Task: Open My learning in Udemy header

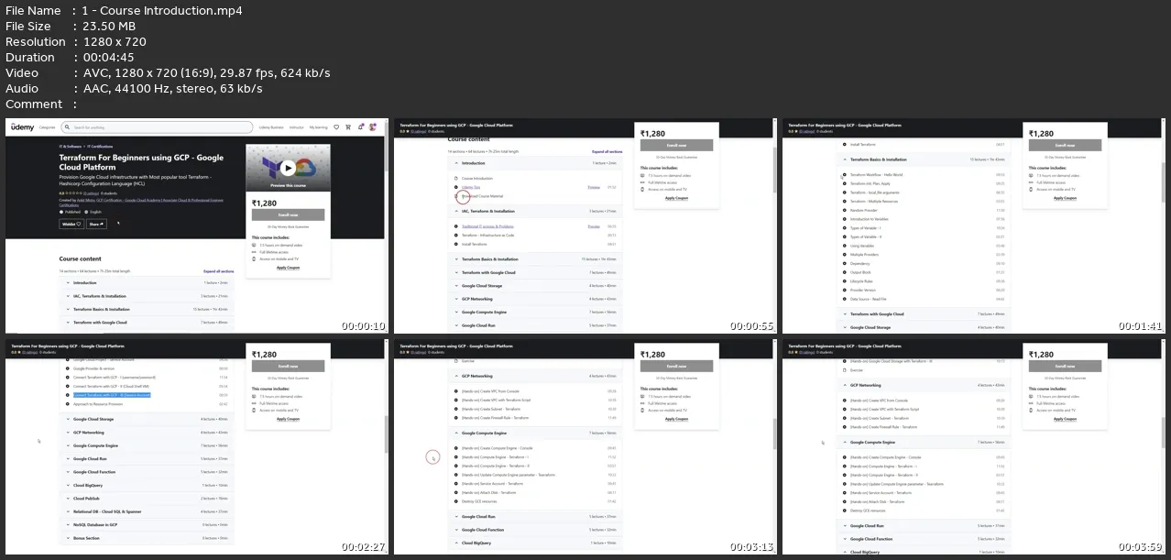Action: point(318,127)
